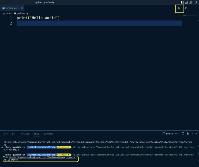
Task: Kill the terminal with trash icon
Action: click(187, 134)
